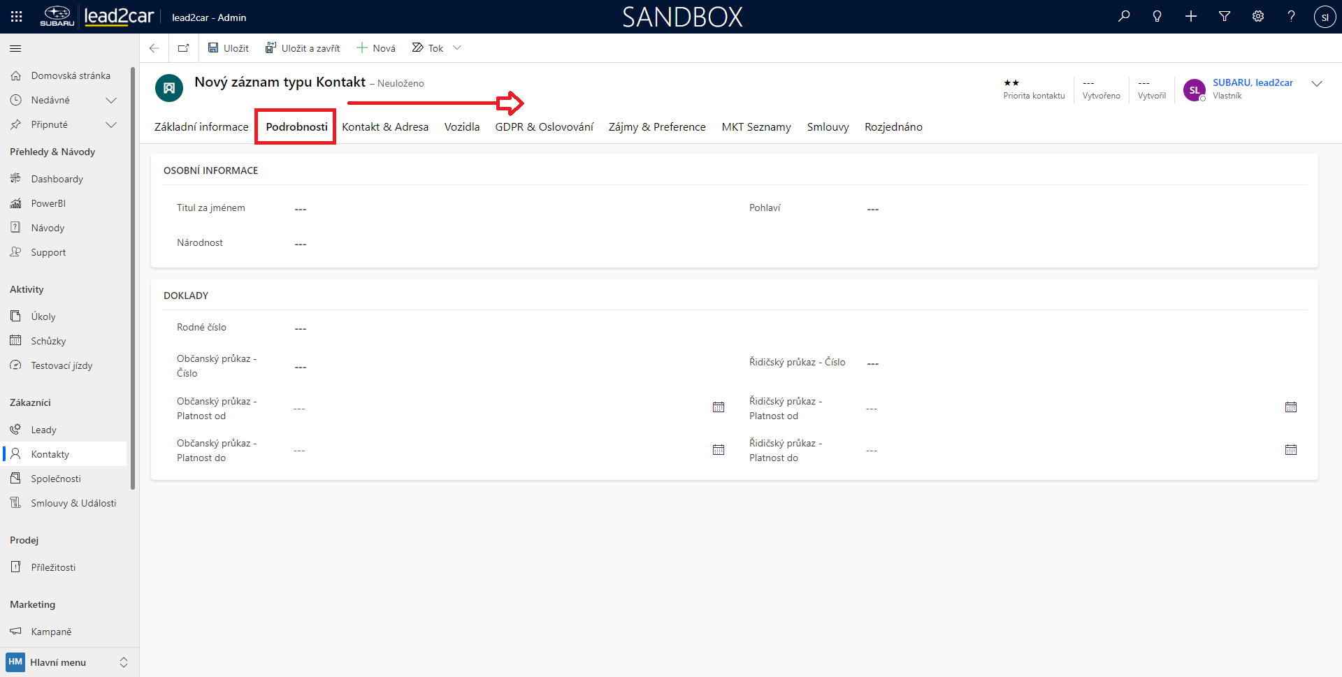Open the Tok dropdown arrow
The image size is (1342, 677).
tap(457, 48)
